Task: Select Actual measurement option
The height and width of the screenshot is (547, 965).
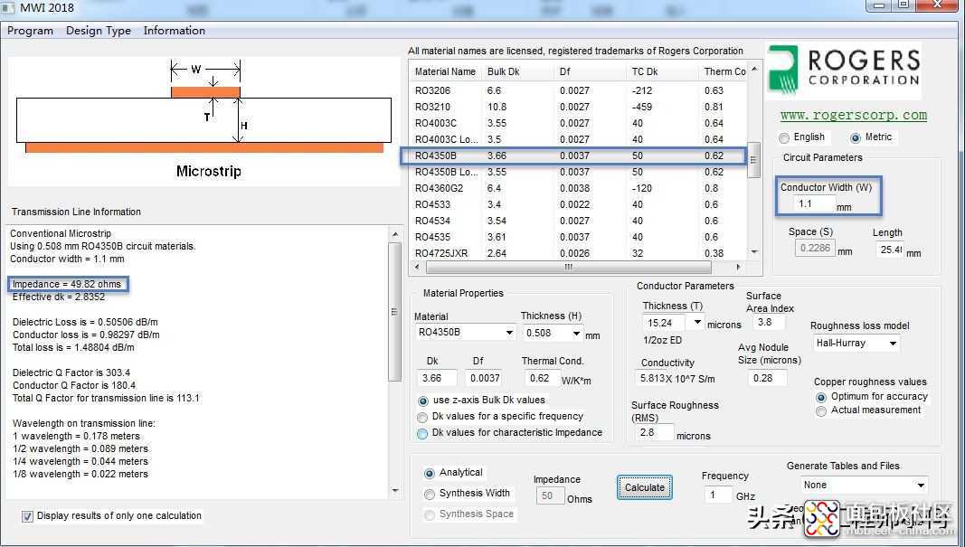Action: coord(821,411)
